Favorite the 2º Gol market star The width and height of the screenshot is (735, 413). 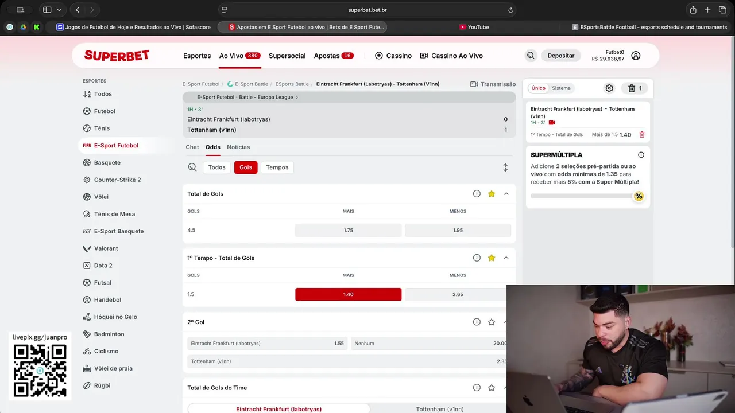pyautogui.click(x=492, y=322)
